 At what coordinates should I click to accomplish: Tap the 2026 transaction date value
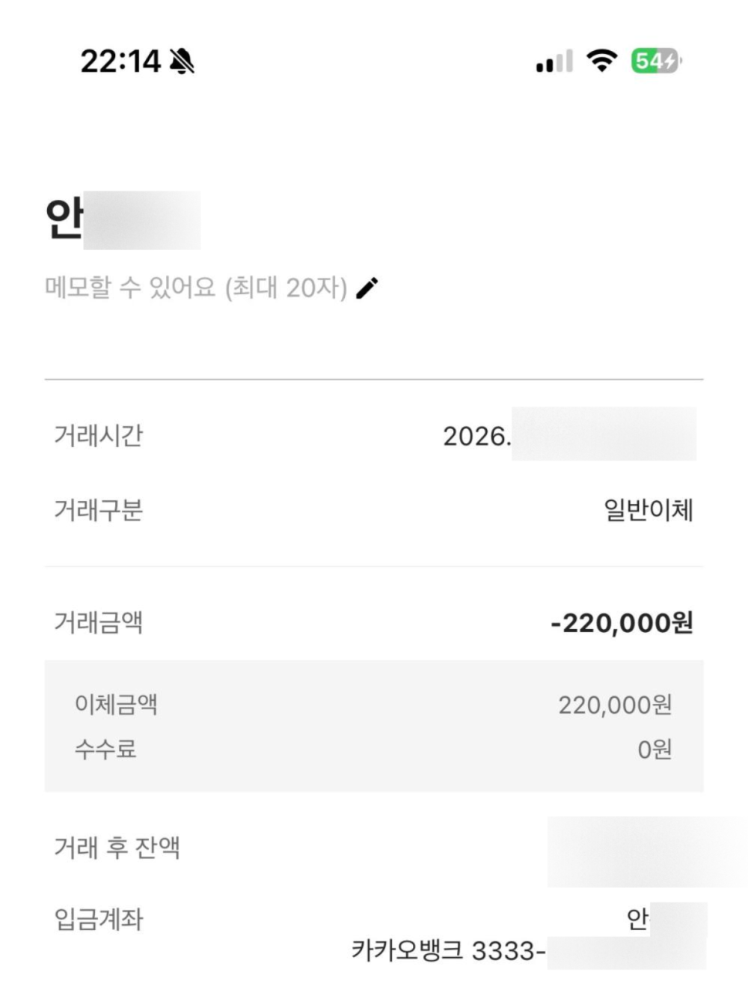[x=569, y=435]
